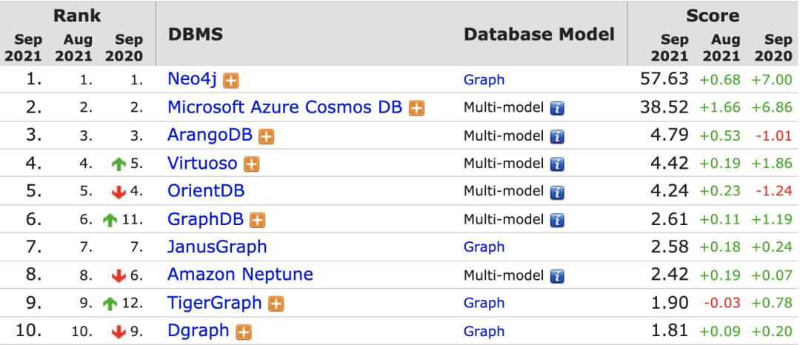Open the Microsoft Azure Cosmos DB link
The width and height of the screenshot is (800, 345).
coord(285,107)
